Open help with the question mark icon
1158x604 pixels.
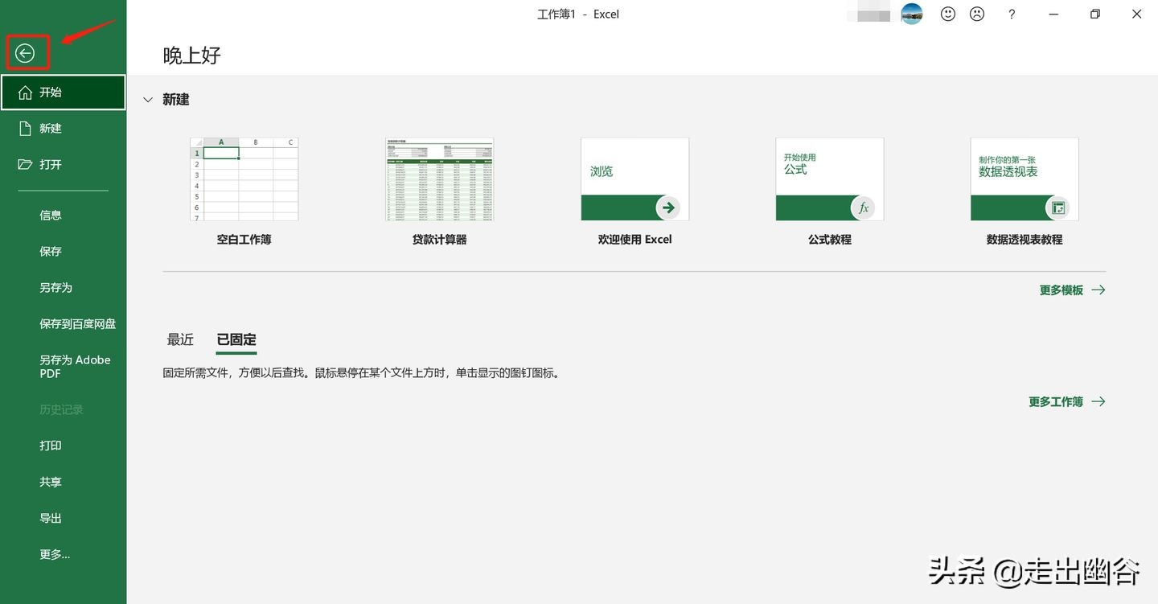[x=1012, y=14]
